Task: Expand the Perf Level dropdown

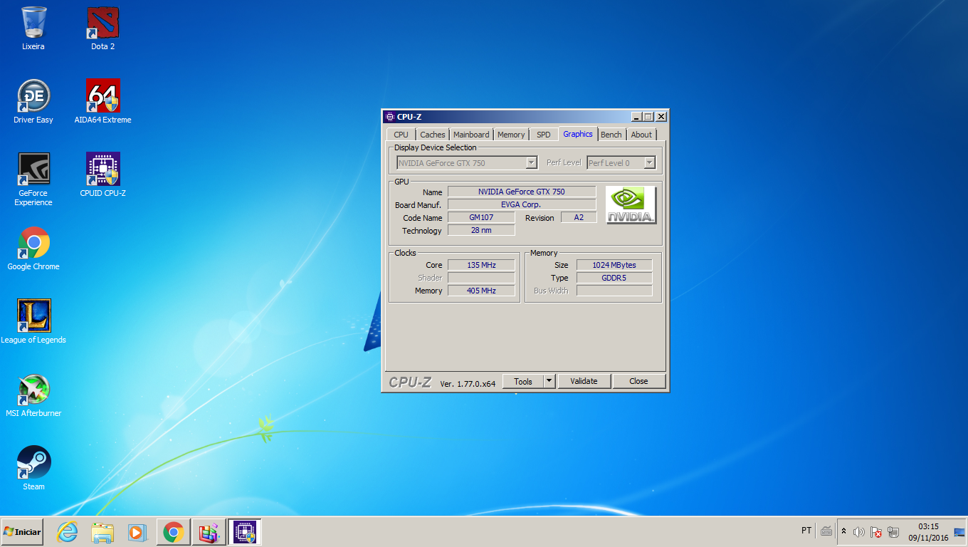Action: click(x=649, y=163)
